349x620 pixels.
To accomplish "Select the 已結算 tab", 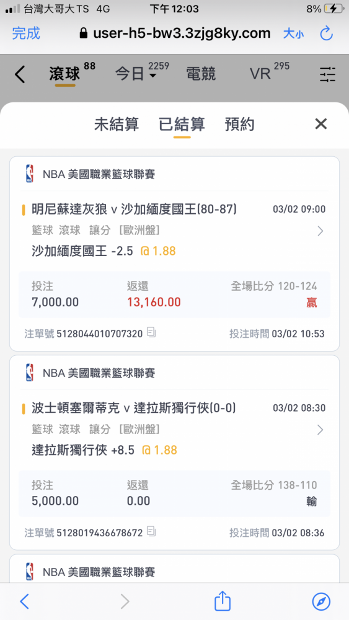I will pyautogui.click(x=182, y=124).
